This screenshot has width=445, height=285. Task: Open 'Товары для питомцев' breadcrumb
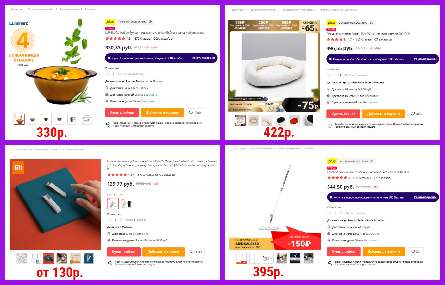tap(262, 10)
